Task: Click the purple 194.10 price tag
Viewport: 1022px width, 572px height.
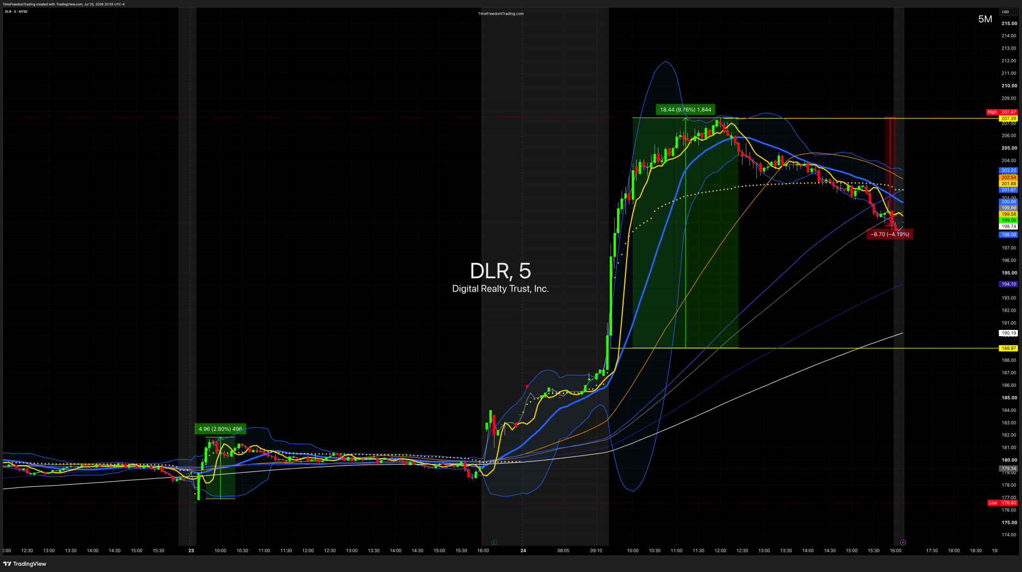Action: 1008,284
